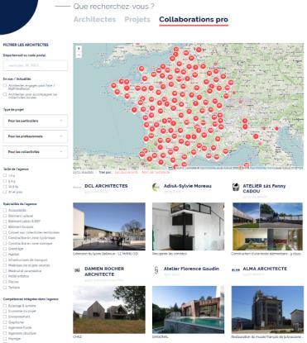The image size is (307, 343).
Task: Open the Atelier Florence Gaudin pool house photo
Action: click(188, 310)
